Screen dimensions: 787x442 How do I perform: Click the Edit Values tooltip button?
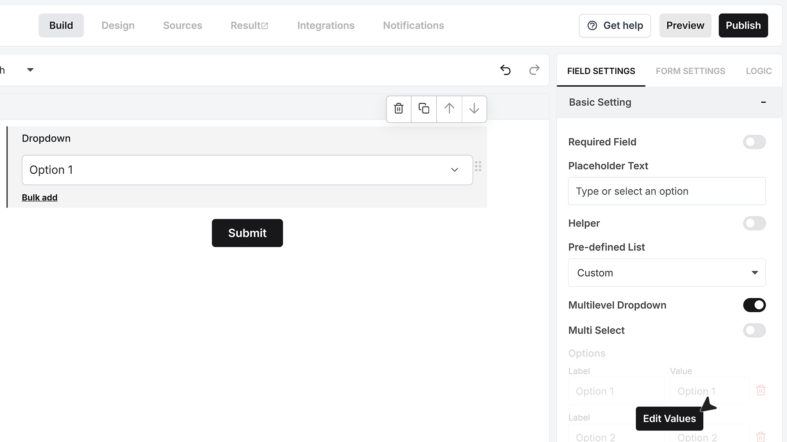pos(669,419)
